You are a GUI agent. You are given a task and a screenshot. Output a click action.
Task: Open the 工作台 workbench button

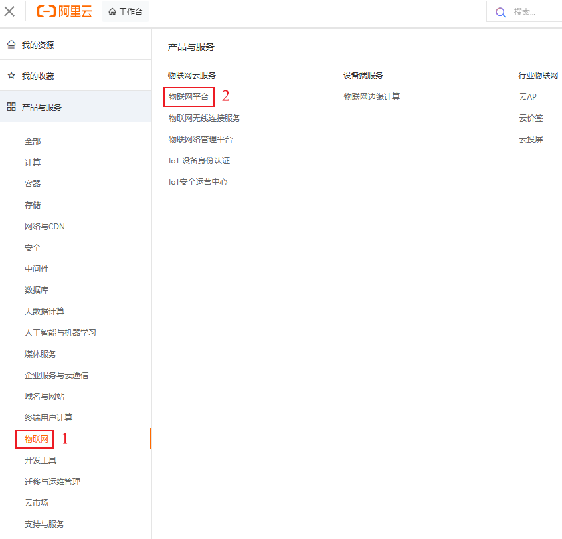(126, 12)
